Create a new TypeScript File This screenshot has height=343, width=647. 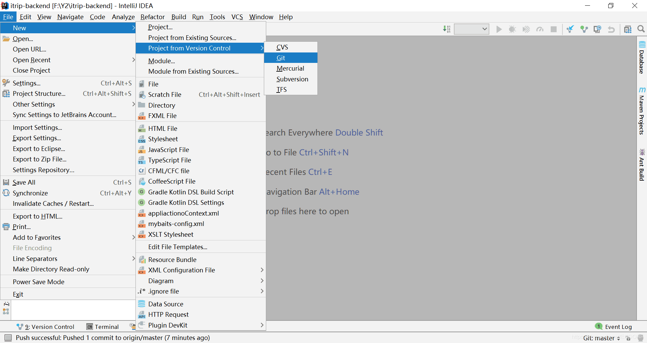(x=201, y=160)
